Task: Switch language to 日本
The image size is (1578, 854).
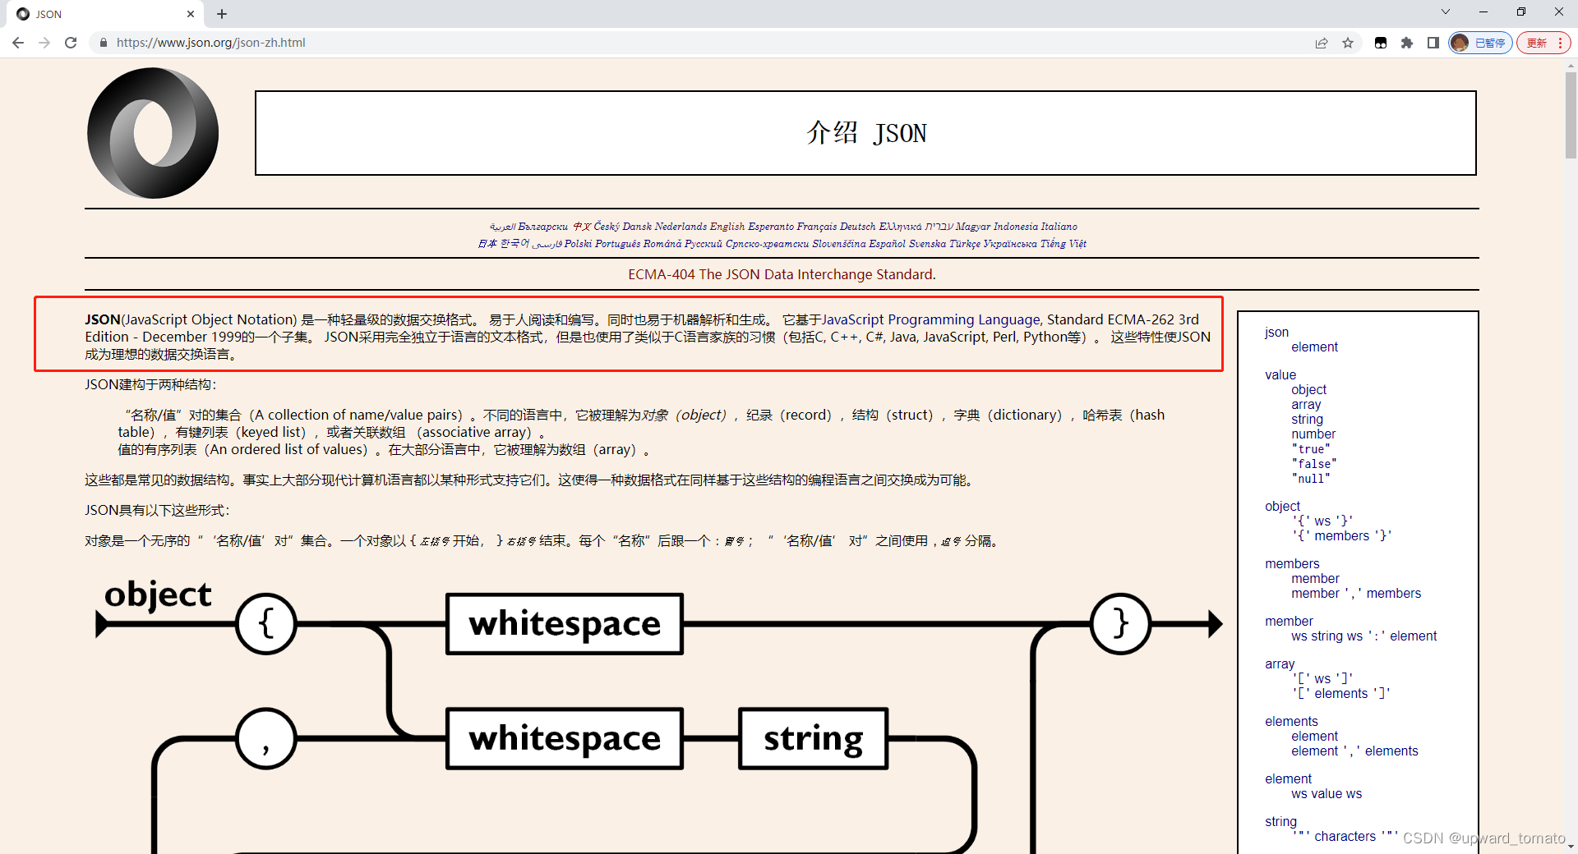Action: click(x=487, y=244)
